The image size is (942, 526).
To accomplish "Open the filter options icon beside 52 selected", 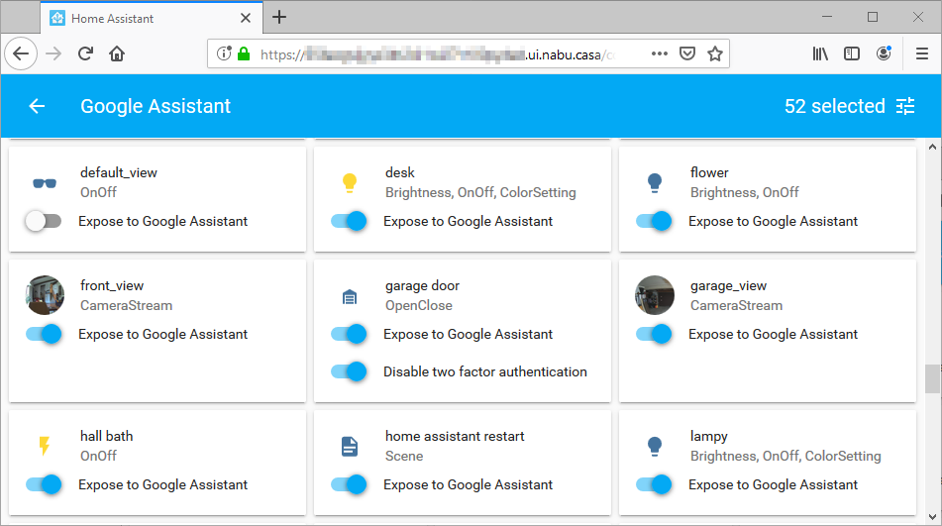I will coord(905,106).
